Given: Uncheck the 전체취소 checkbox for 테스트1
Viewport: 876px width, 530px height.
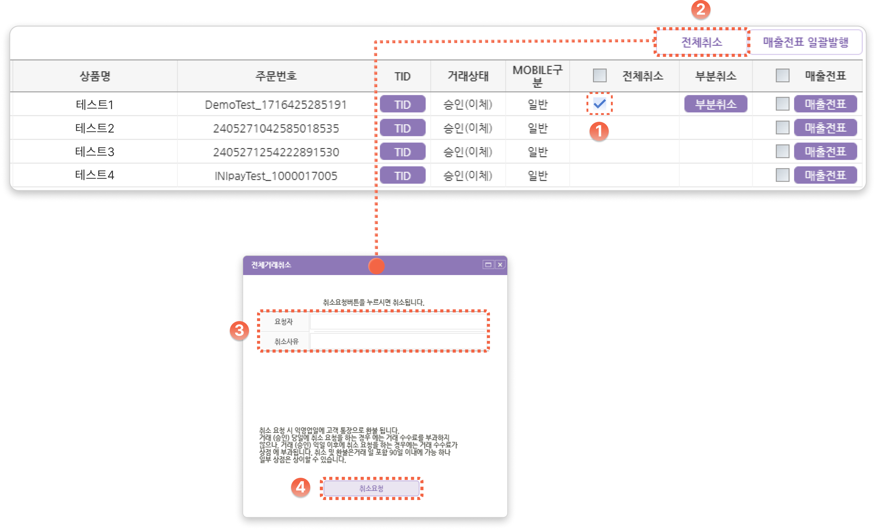Looking at the screenshot, I should (599, 104).
